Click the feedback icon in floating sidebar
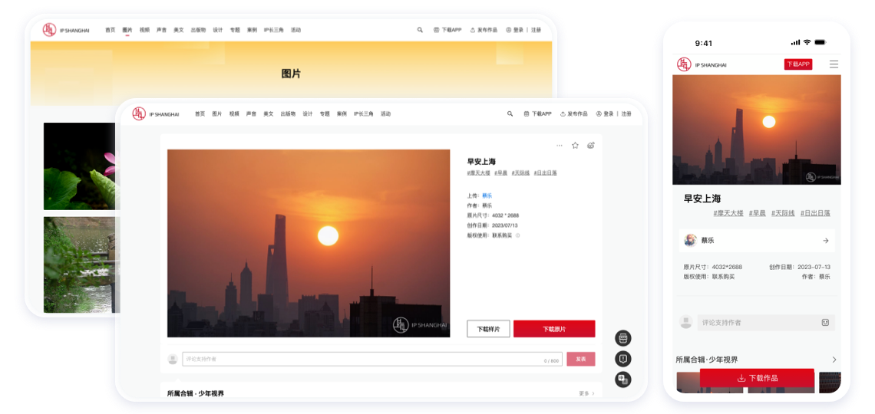The height and width of the screenshot is (414, 875). point(623,359)
